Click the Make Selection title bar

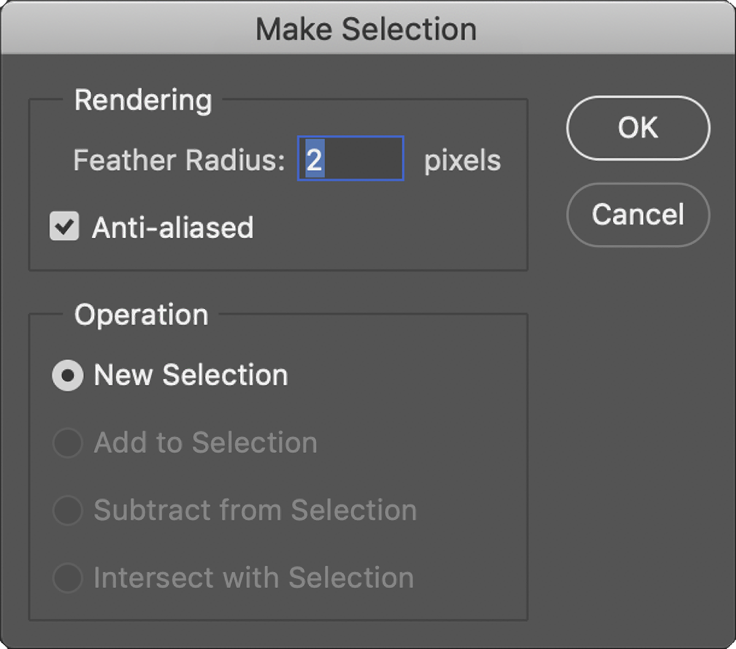[x=366, y=29]
